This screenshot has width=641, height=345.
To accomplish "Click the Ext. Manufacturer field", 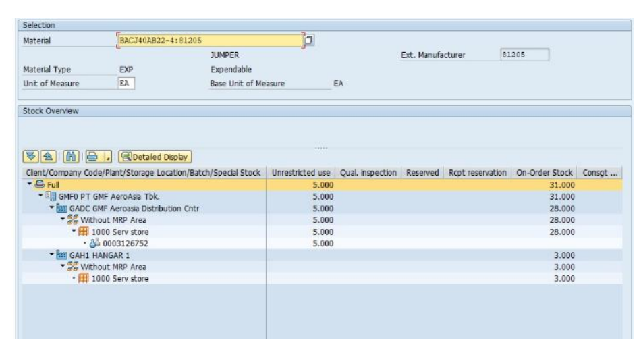I will tap(524, 55).
